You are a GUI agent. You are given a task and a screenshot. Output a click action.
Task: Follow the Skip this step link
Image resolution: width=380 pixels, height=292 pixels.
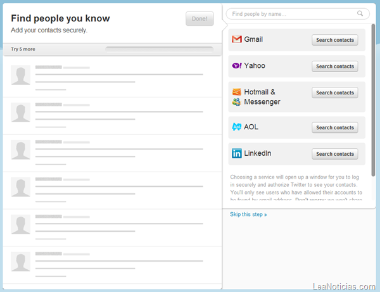point(248,215)
